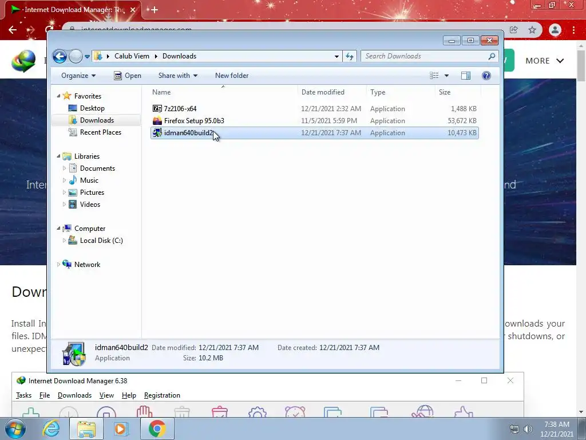This screenshot has width=586, height=440.
Task: Select Favorites in the navigation pane
Action: click(88, 96)
